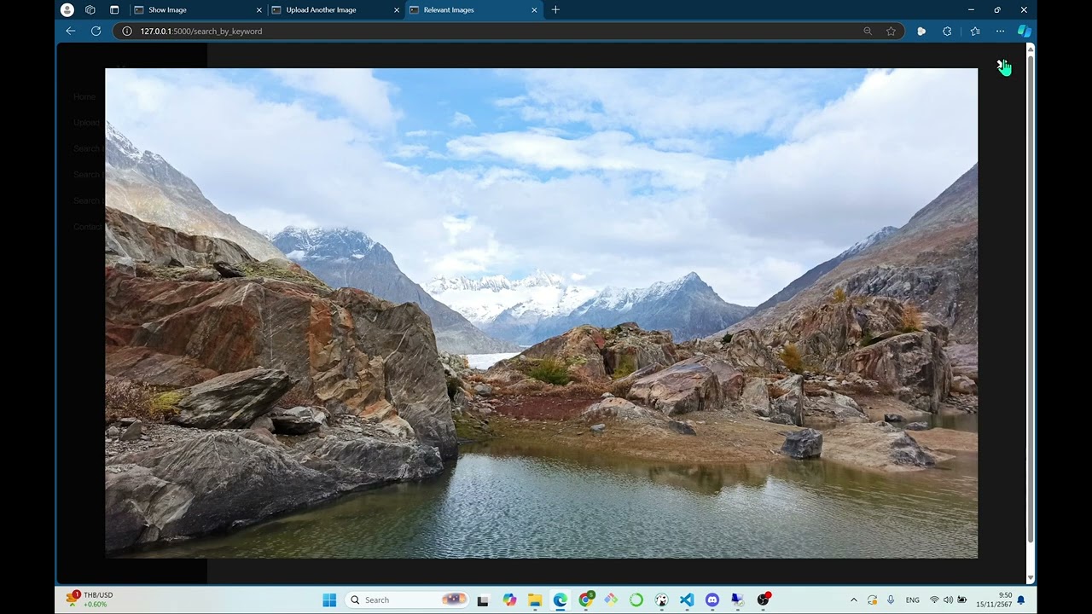Open the blue monitor app on taskbar
This screenshot has height=614, width=1092.
738,600
